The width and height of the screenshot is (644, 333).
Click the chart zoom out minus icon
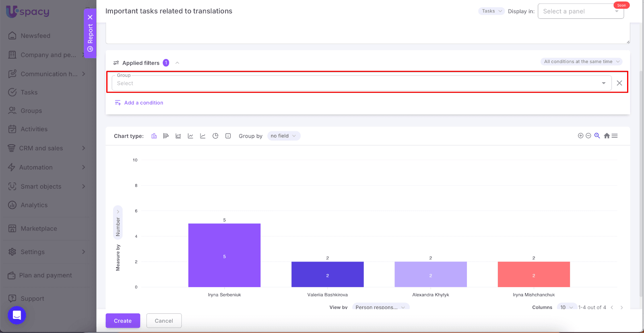pos(588,136)
